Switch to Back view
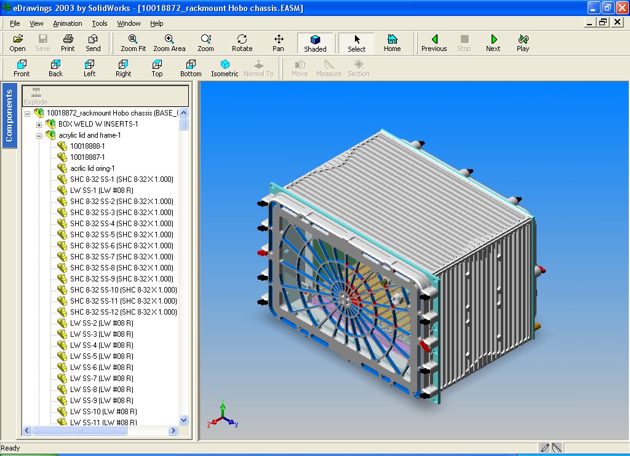Image resolution: width=630 pixels, height=456 pixels. pos(55,68)
